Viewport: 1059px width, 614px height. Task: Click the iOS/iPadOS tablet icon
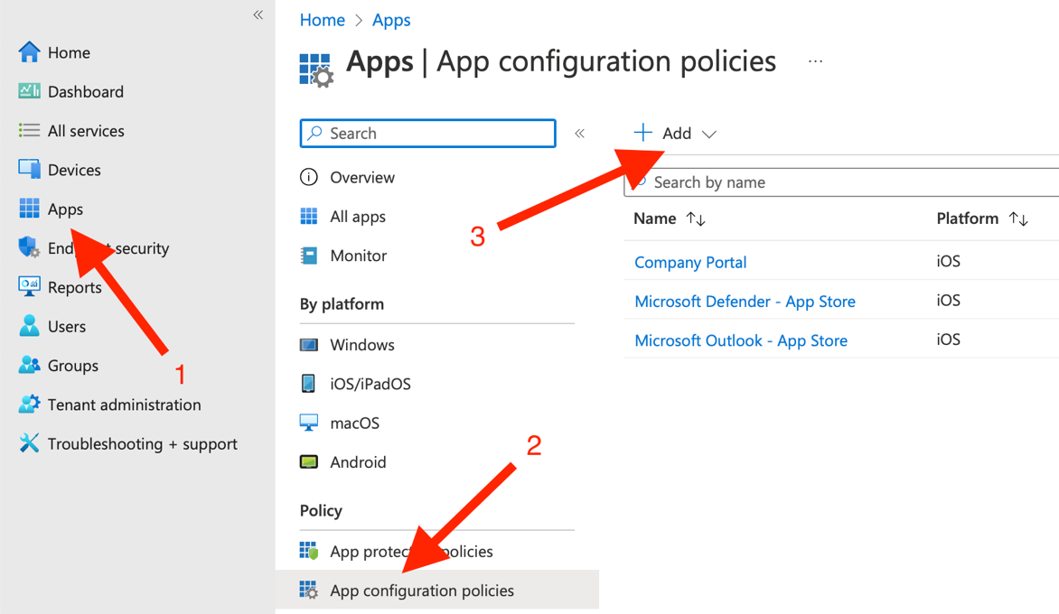(309, 383)
